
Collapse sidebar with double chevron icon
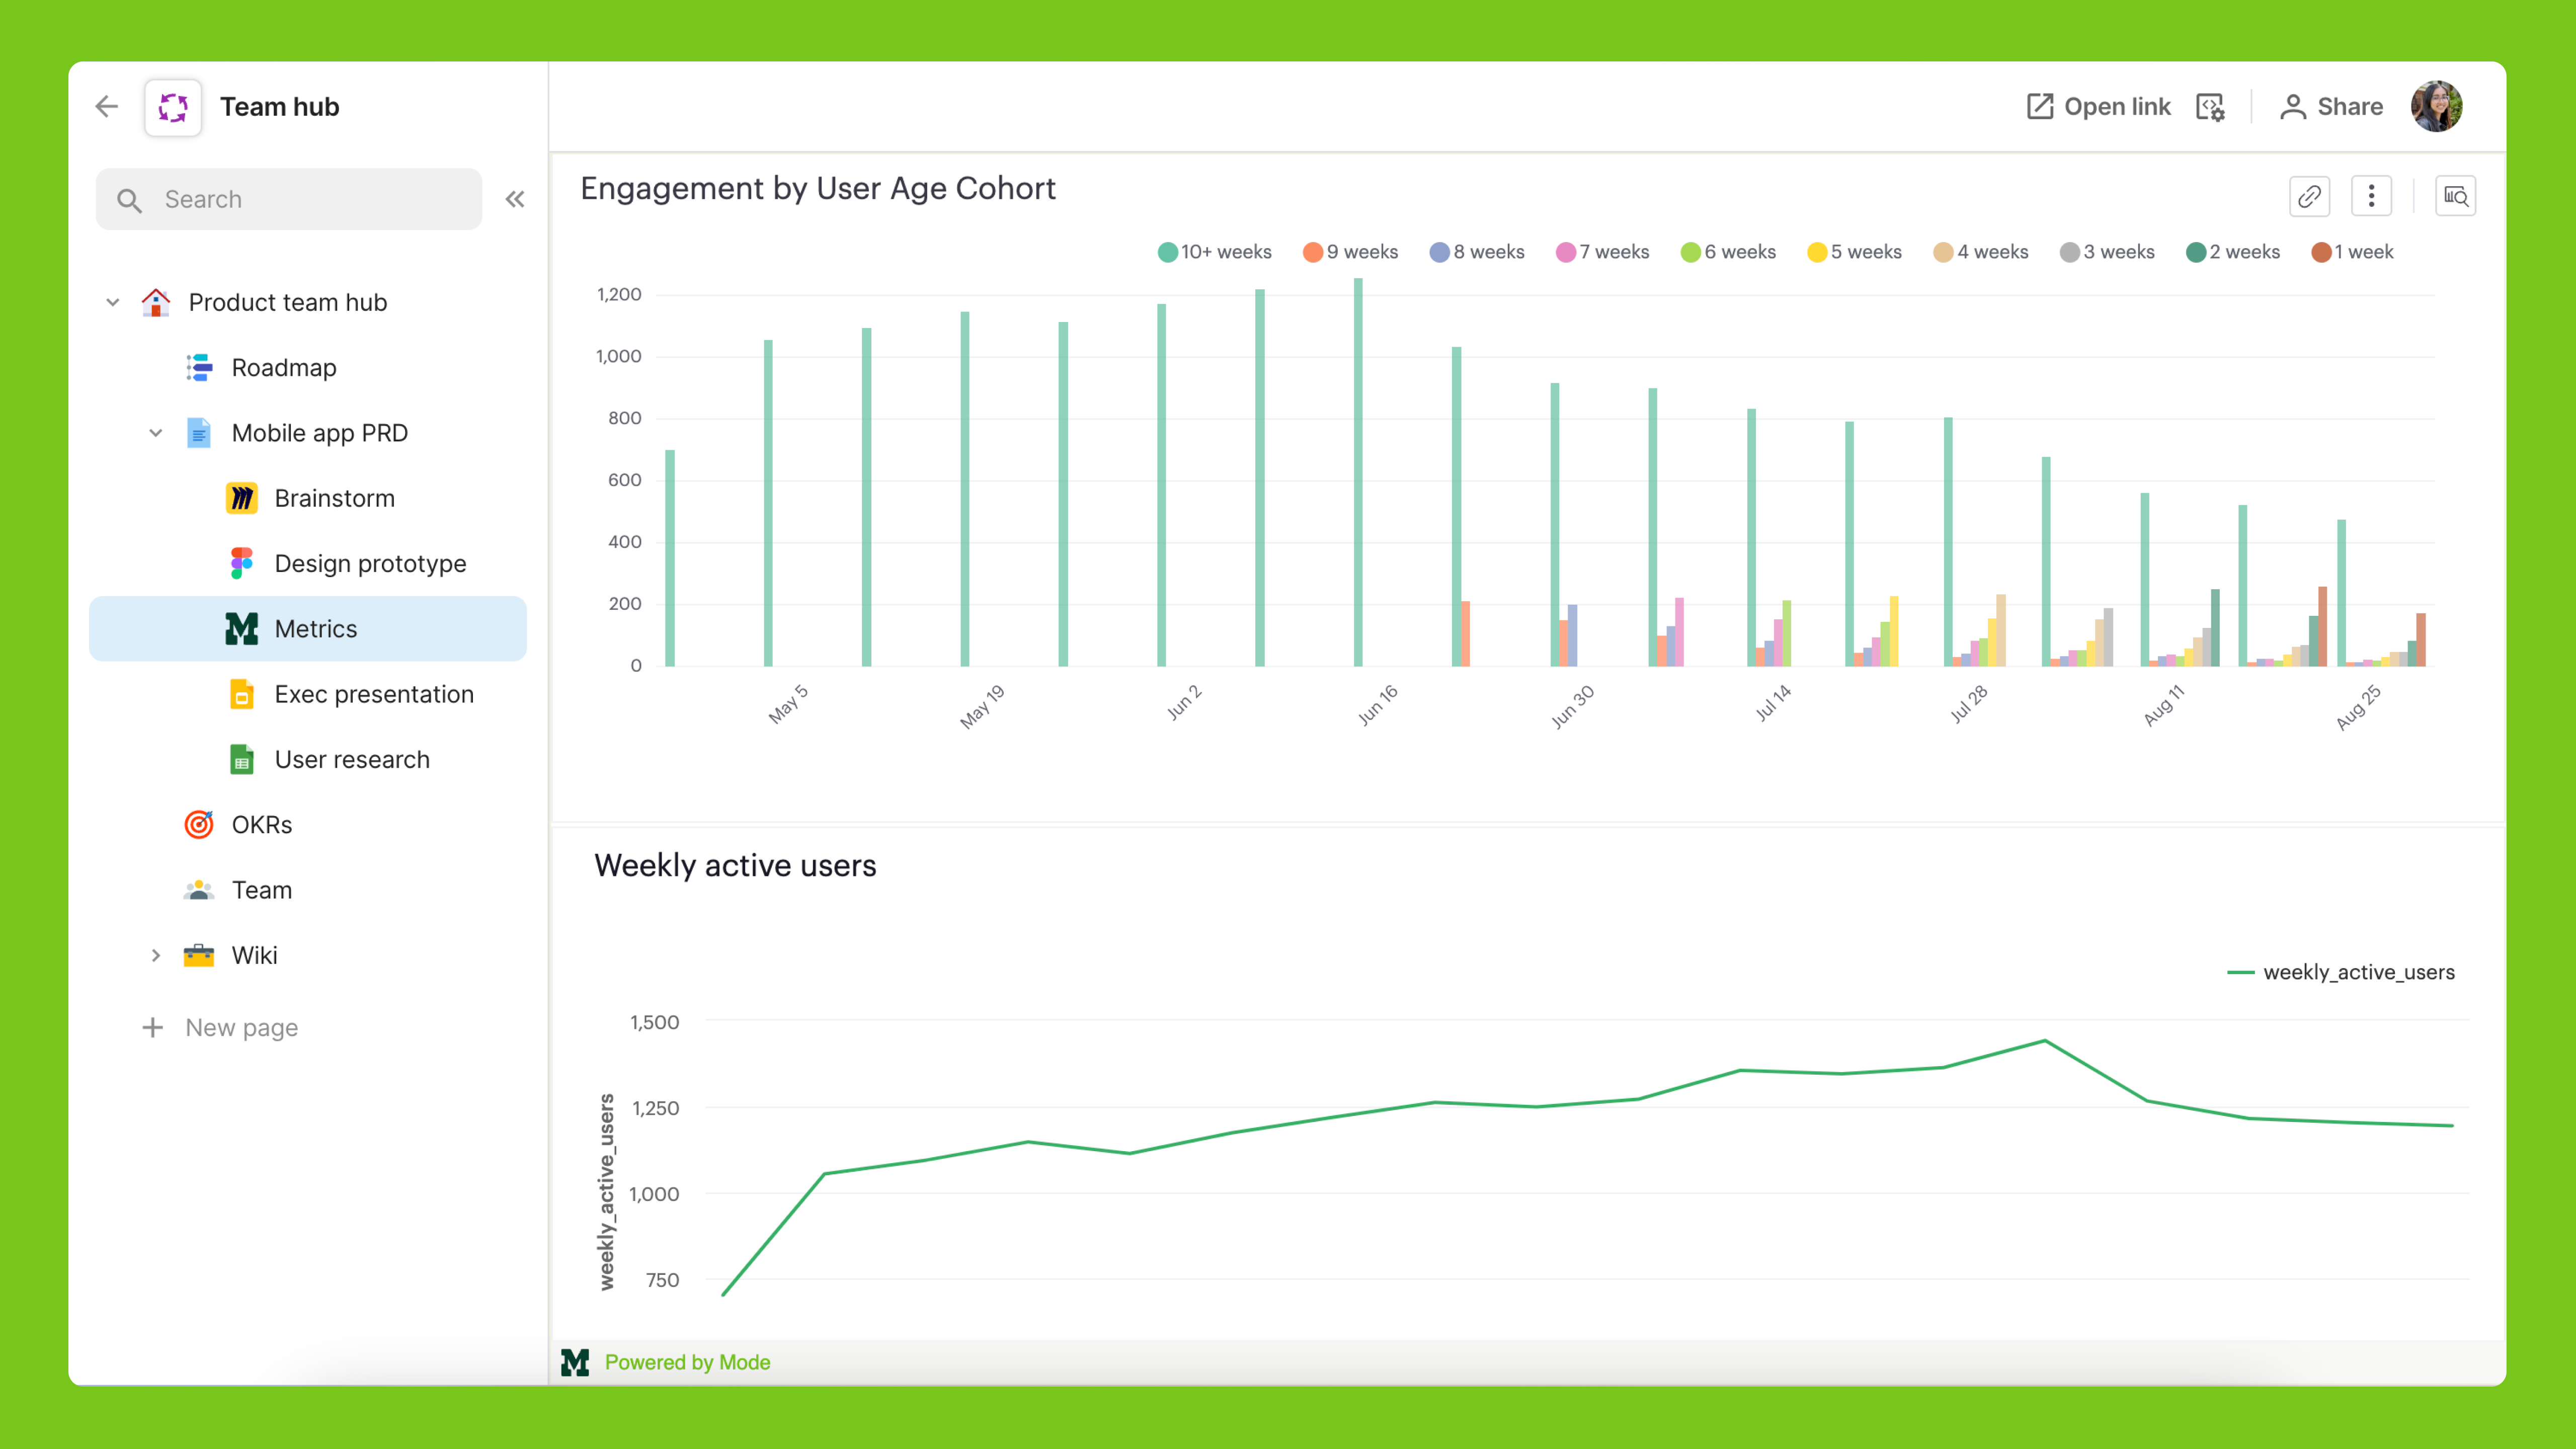click(x=515, y=199)
